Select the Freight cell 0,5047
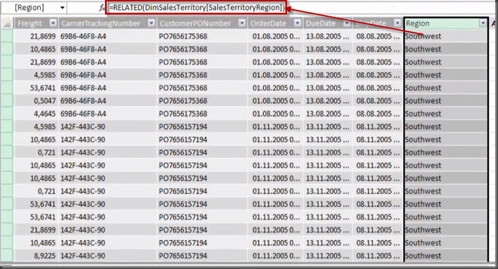 (x=36, y=101)
